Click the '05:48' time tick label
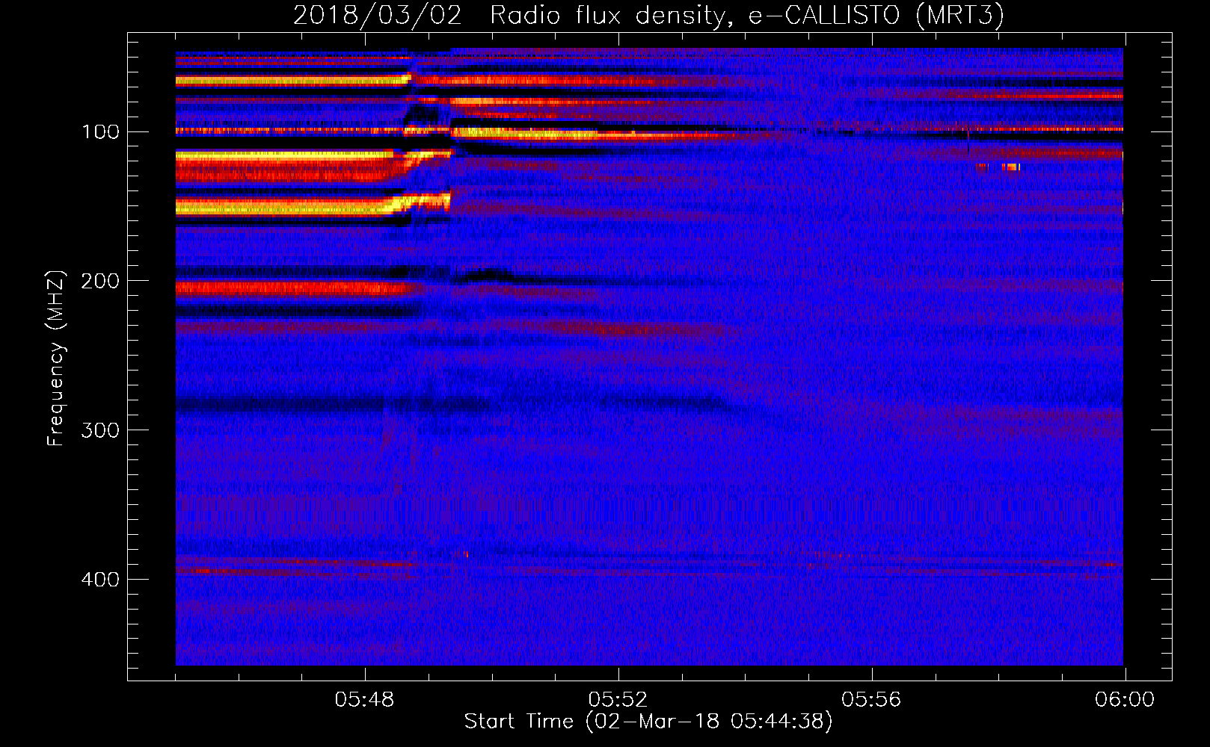Screen dimensions: 1210x747 click(x=364, y=700)
